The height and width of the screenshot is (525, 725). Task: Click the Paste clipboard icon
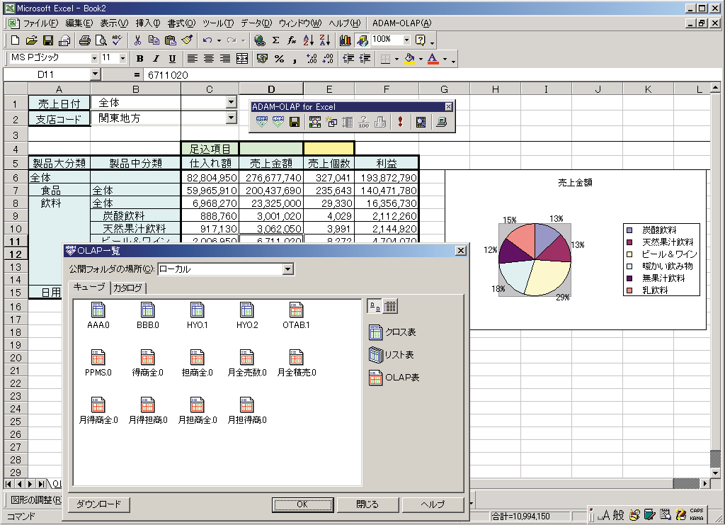[170, 40]
